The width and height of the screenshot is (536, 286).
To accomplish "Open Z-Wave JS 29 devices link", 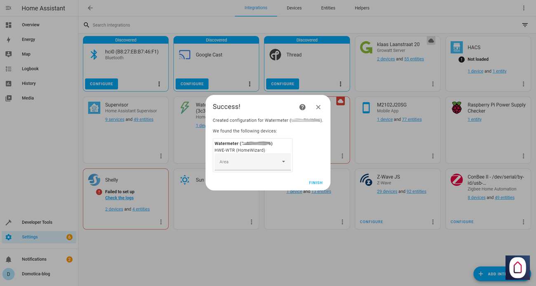I will 387,191.
